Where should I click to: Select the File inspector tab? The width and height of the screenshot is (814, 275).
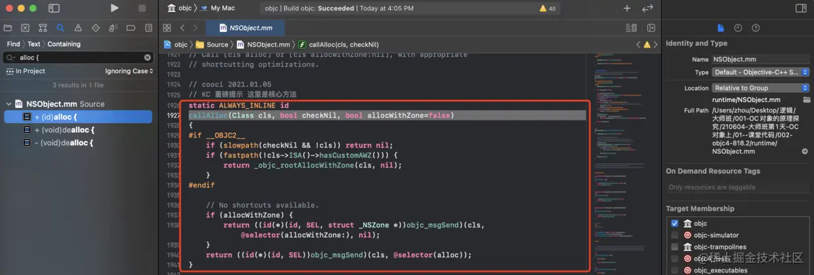[721, 28]
